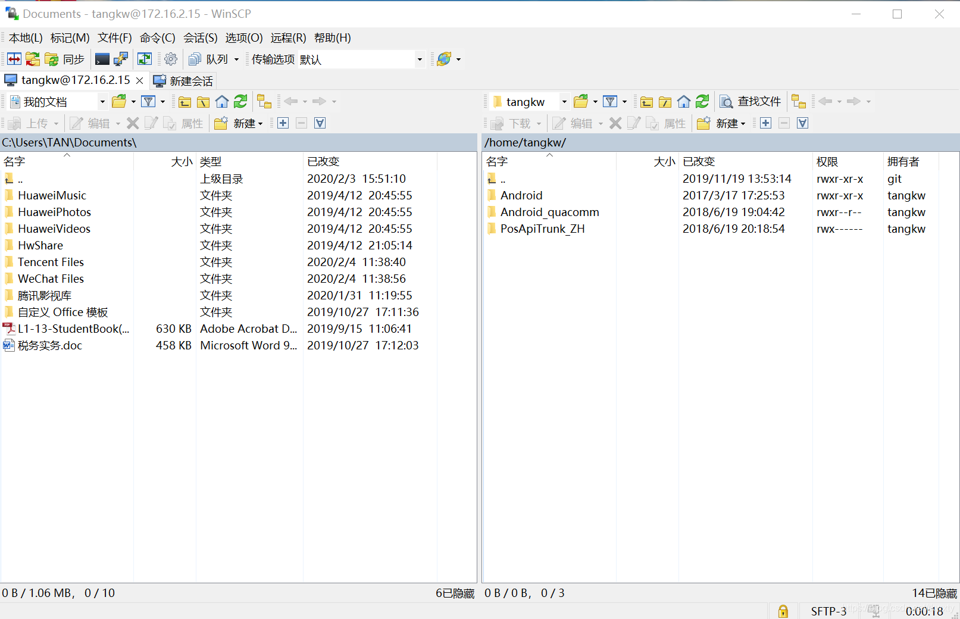Click the globe refresh session icon
Image resolution: width=960 pixels, height=619 pixels.
(444, 59)
